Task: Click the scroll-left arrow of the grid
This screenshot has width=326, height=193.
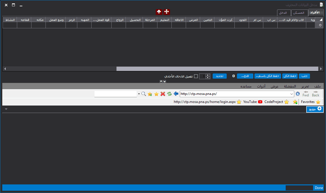Action: coord(5,69)
